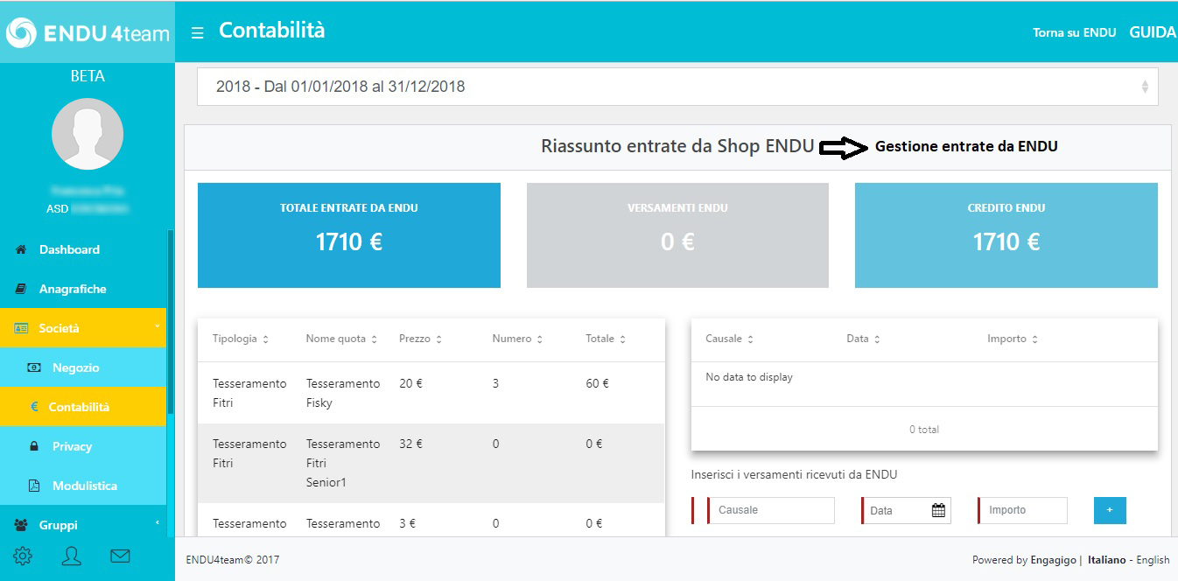Click Tesseramento Fitri Senior1 cell

[343, 463]
